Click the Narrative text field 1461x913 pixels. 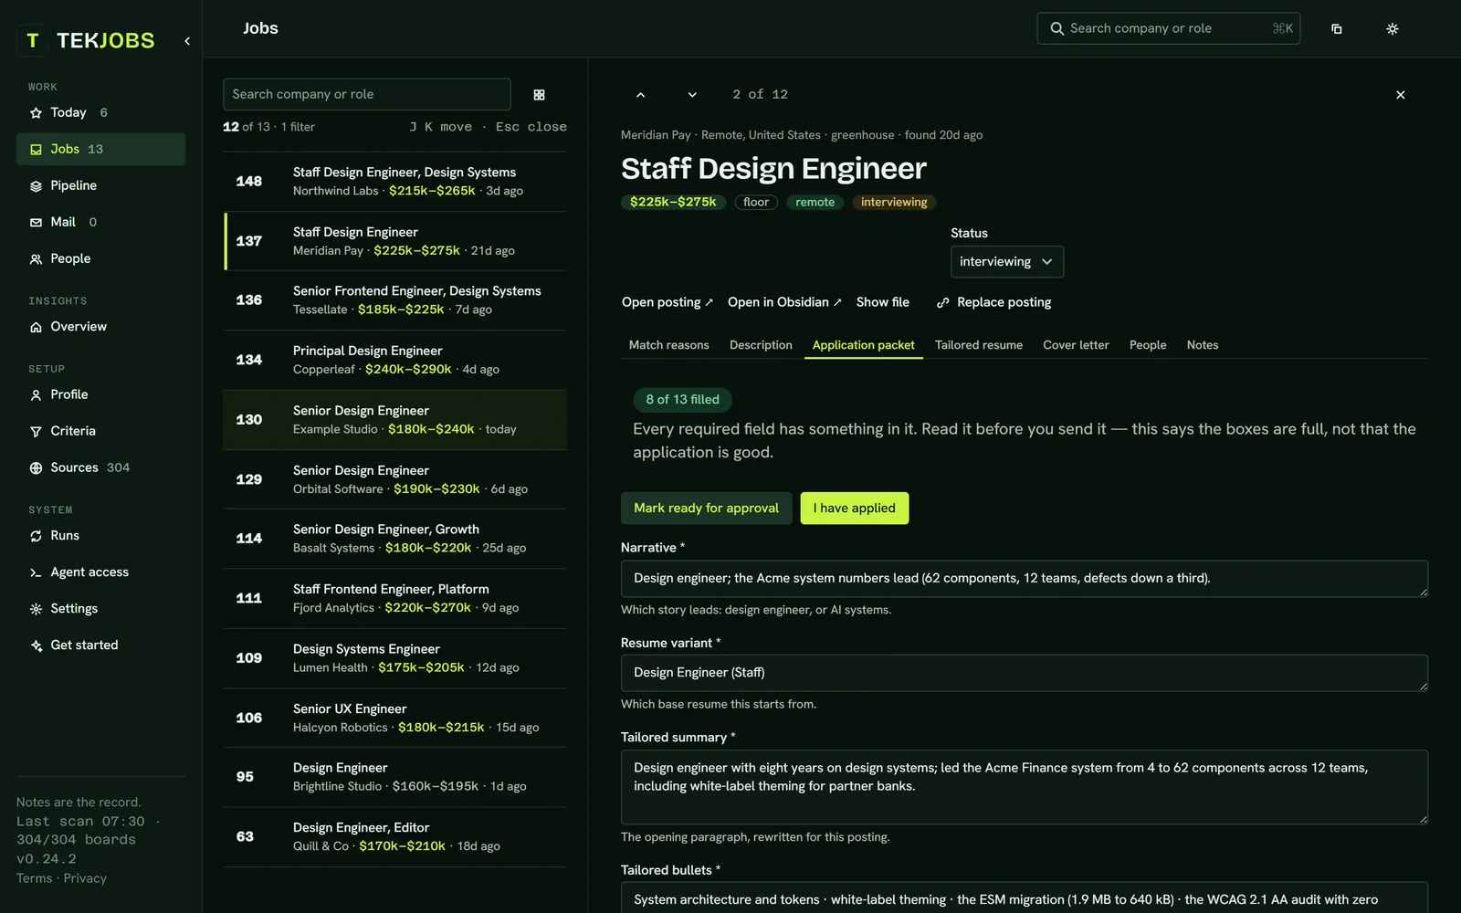pos(1024,579)
